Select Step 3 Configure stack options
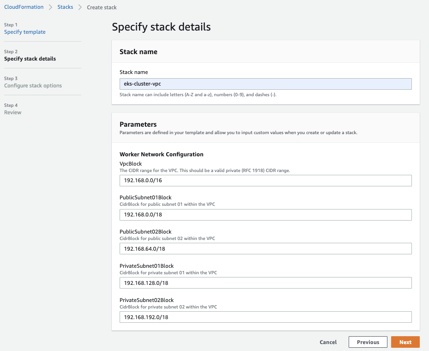 click(33, 86)
